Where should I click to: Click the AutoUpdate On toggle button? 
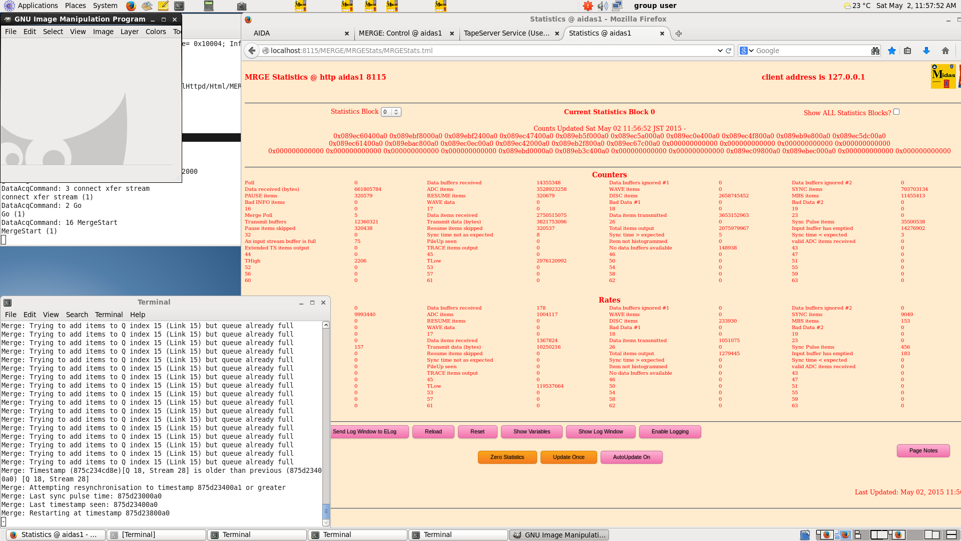click(631, 457)
